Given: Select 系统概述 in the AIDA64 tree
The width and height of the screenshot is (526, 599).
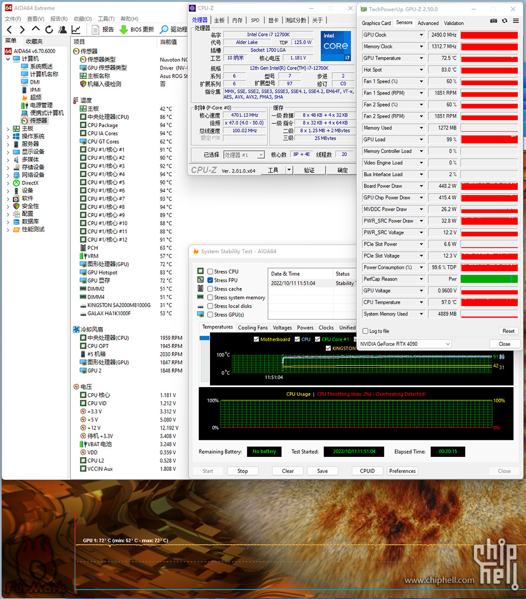Looking at the screenshot, I should 41,66.
